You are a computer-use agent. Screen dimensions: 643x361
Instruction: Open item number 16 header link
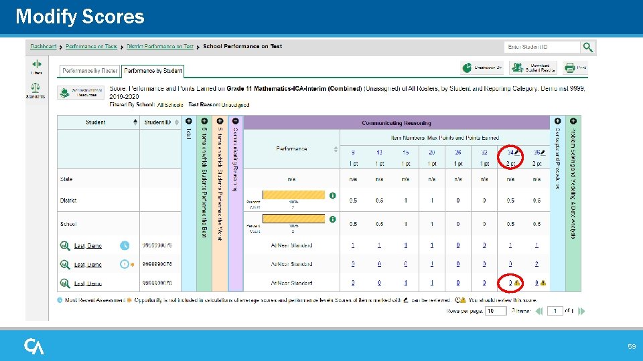pos(406,152)
